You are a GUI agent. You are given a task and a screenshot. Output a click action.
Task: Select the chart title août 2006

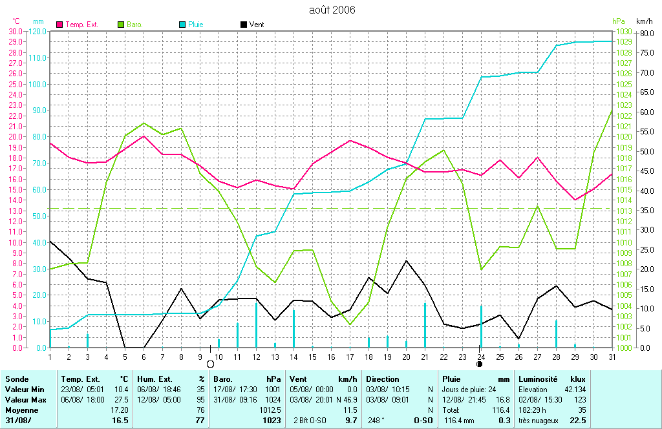pyautogui.click(x=332, y=10)
